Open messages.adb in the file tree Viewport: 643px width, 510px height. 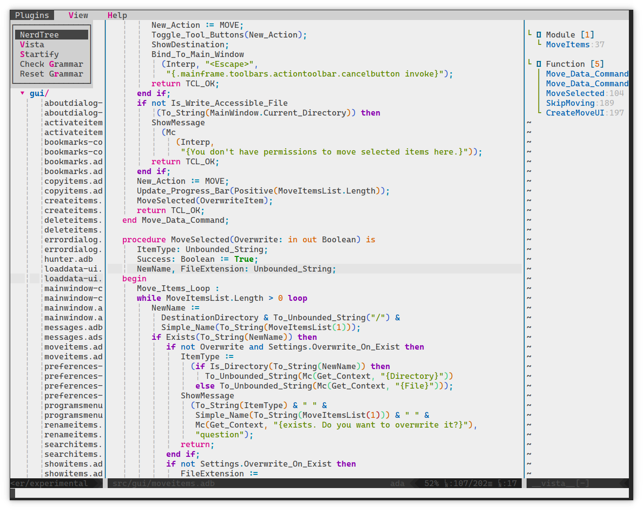click(74, 327)
